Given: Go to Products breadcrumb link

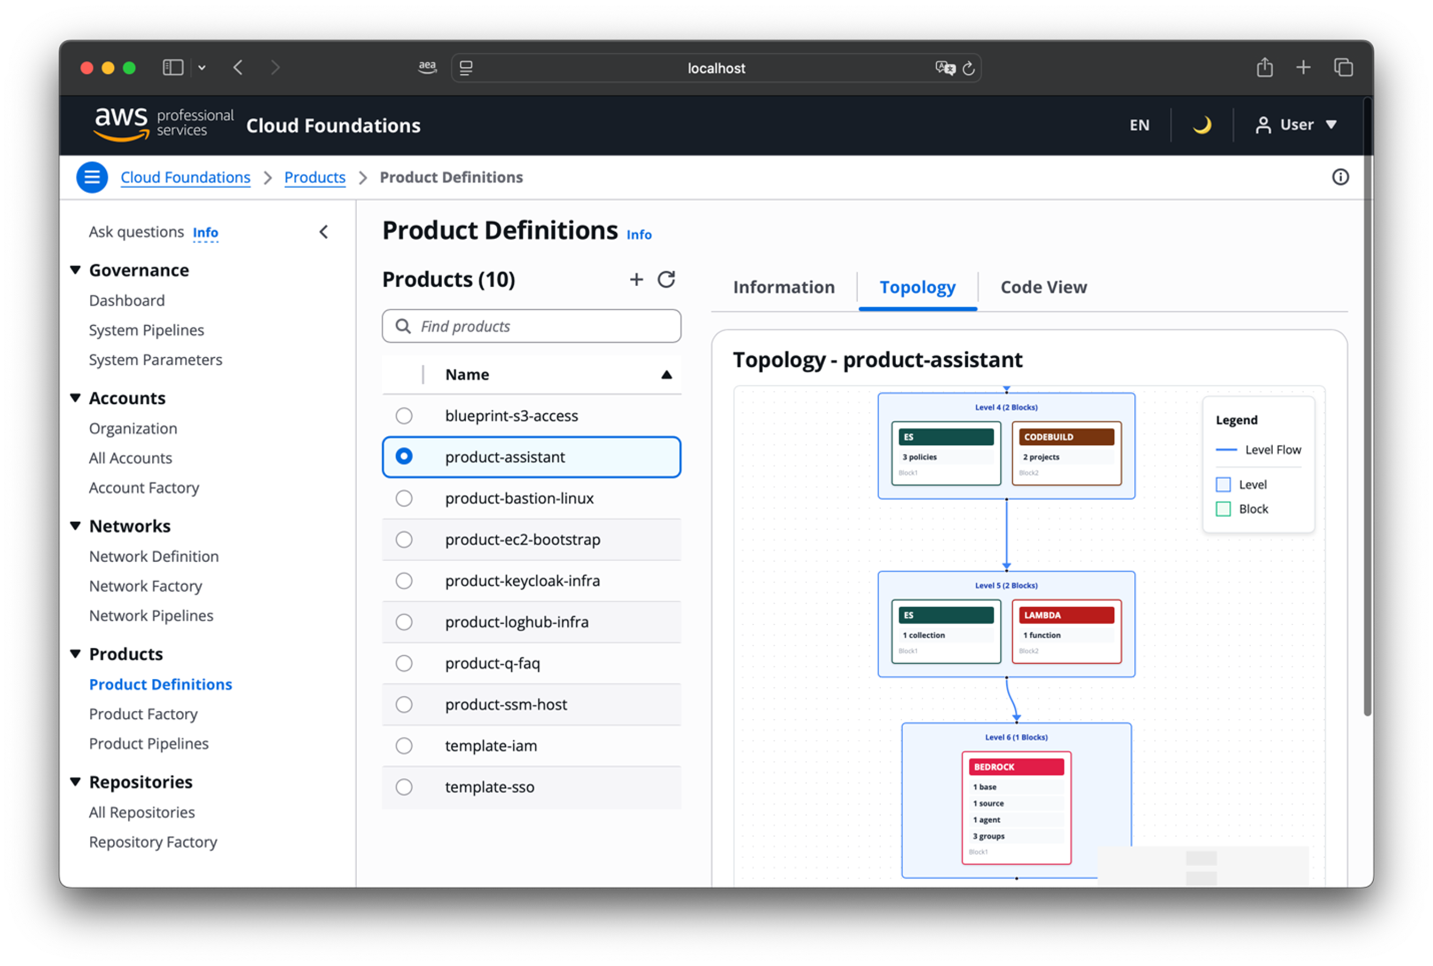Looking at the screenshot, I should coord(315,177).
